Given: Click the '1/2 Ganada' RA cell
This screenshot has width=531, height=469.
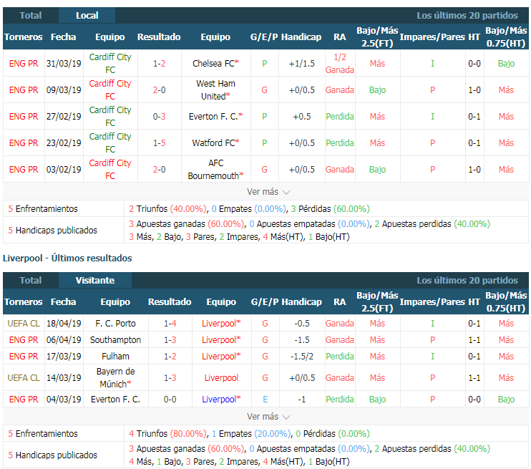Looking at the screenshot, I should (340, 64).
